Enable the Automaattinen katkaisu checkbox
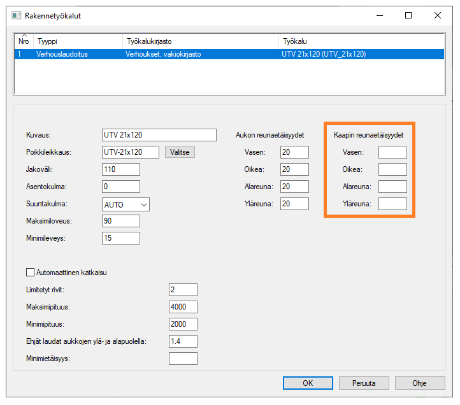Image resolution: width=460 pixels, height=405 pixels. click(30, 273)
